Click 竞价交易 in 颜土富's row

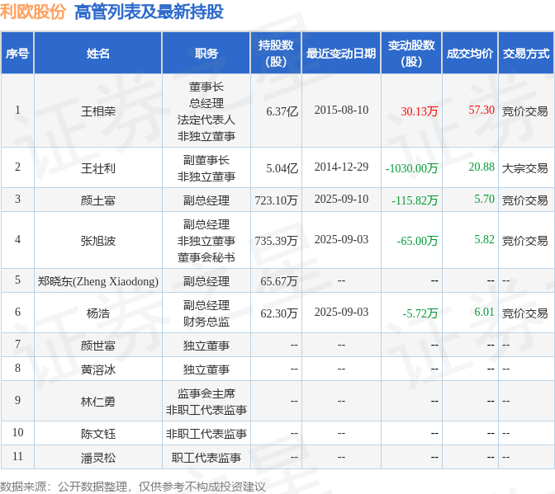(x=525, y=200)
